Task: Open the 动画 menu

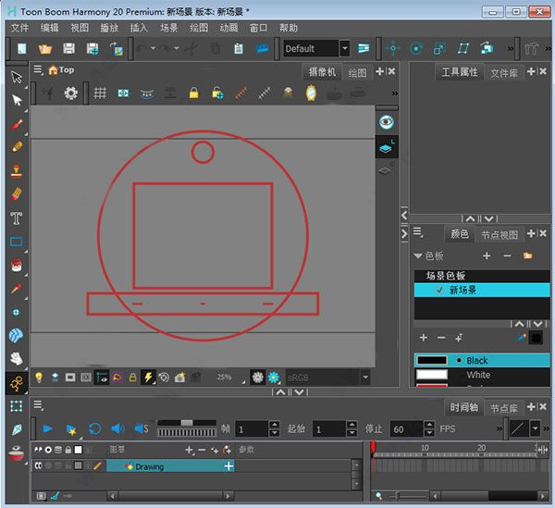Action: 228,28
